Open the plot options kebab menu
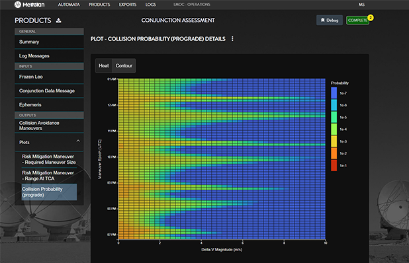409x263 pixels. click(232, 39)
